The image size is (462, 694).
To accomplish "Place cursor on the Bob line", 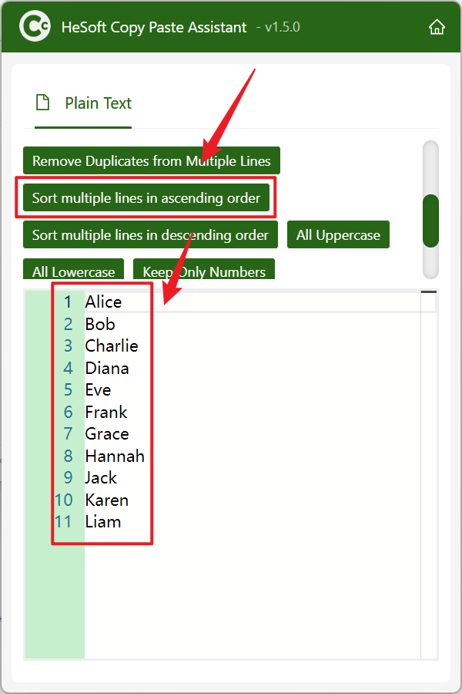I will pos(100,324).
